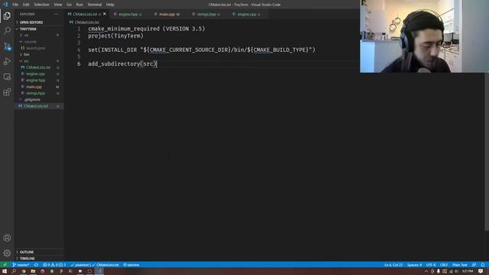Switch to the main.cpp editor tab
Viewport: 489px width, 275px height.
tap(168, 14)
